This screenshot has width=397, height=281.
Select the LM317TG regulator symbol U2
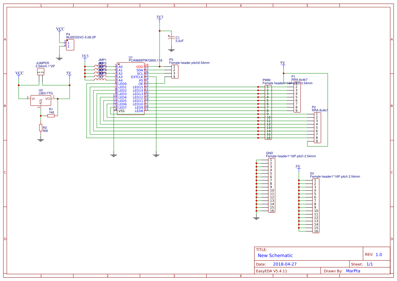click(40, 101)
